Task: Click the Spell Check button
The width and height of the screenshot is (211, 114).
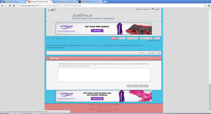Action: (x=144, y=86)
